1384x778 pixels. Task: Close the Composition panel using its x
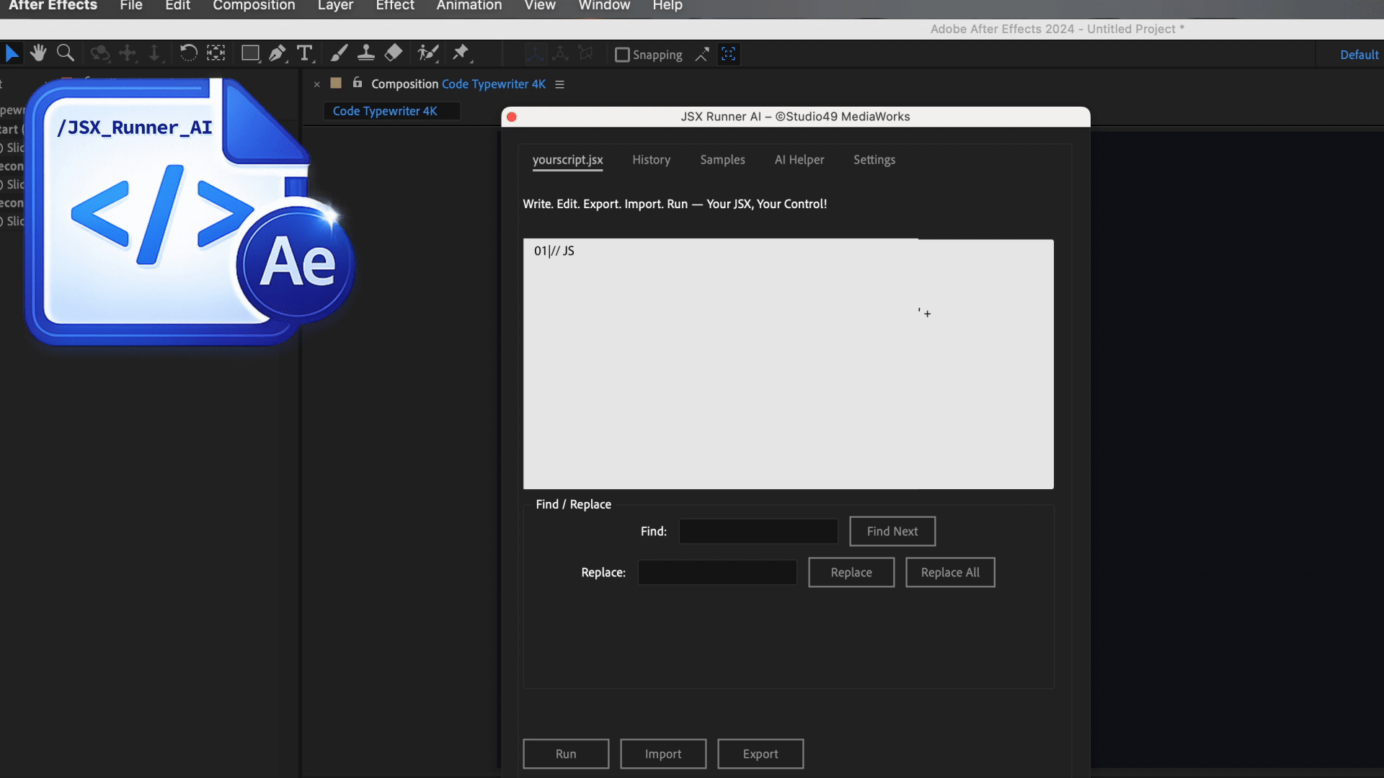[317, 84]
